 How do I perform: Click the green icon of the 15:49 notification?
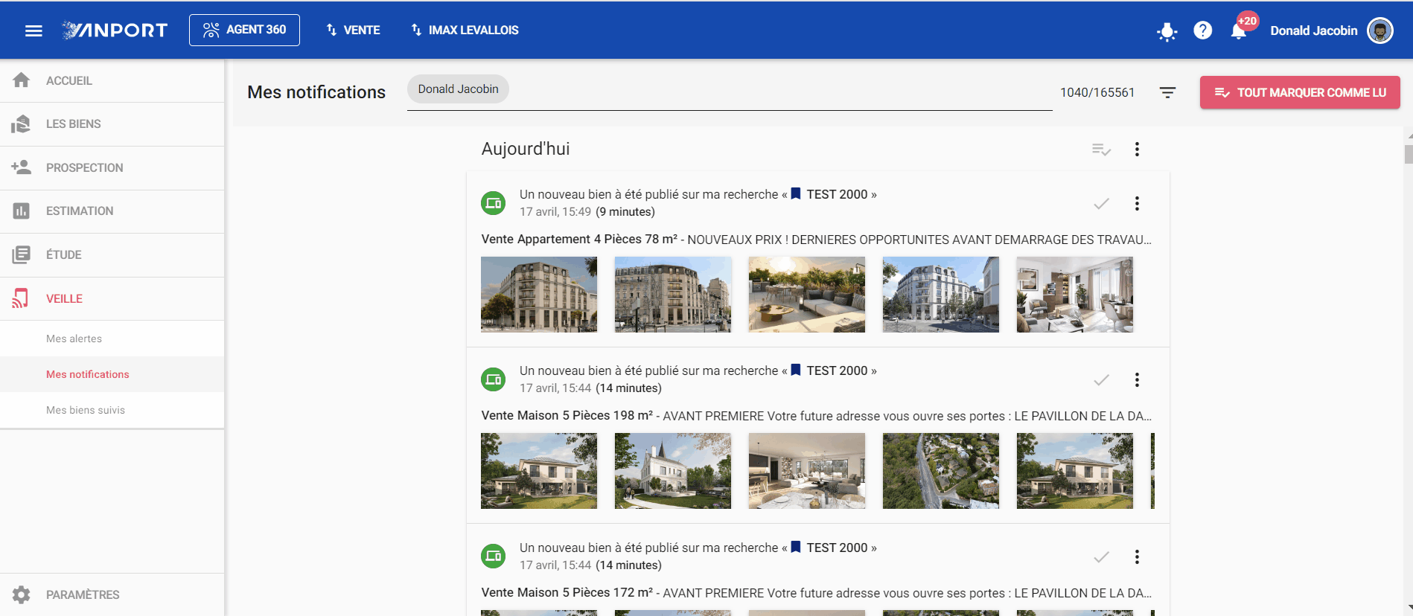[x=493, y=203]
